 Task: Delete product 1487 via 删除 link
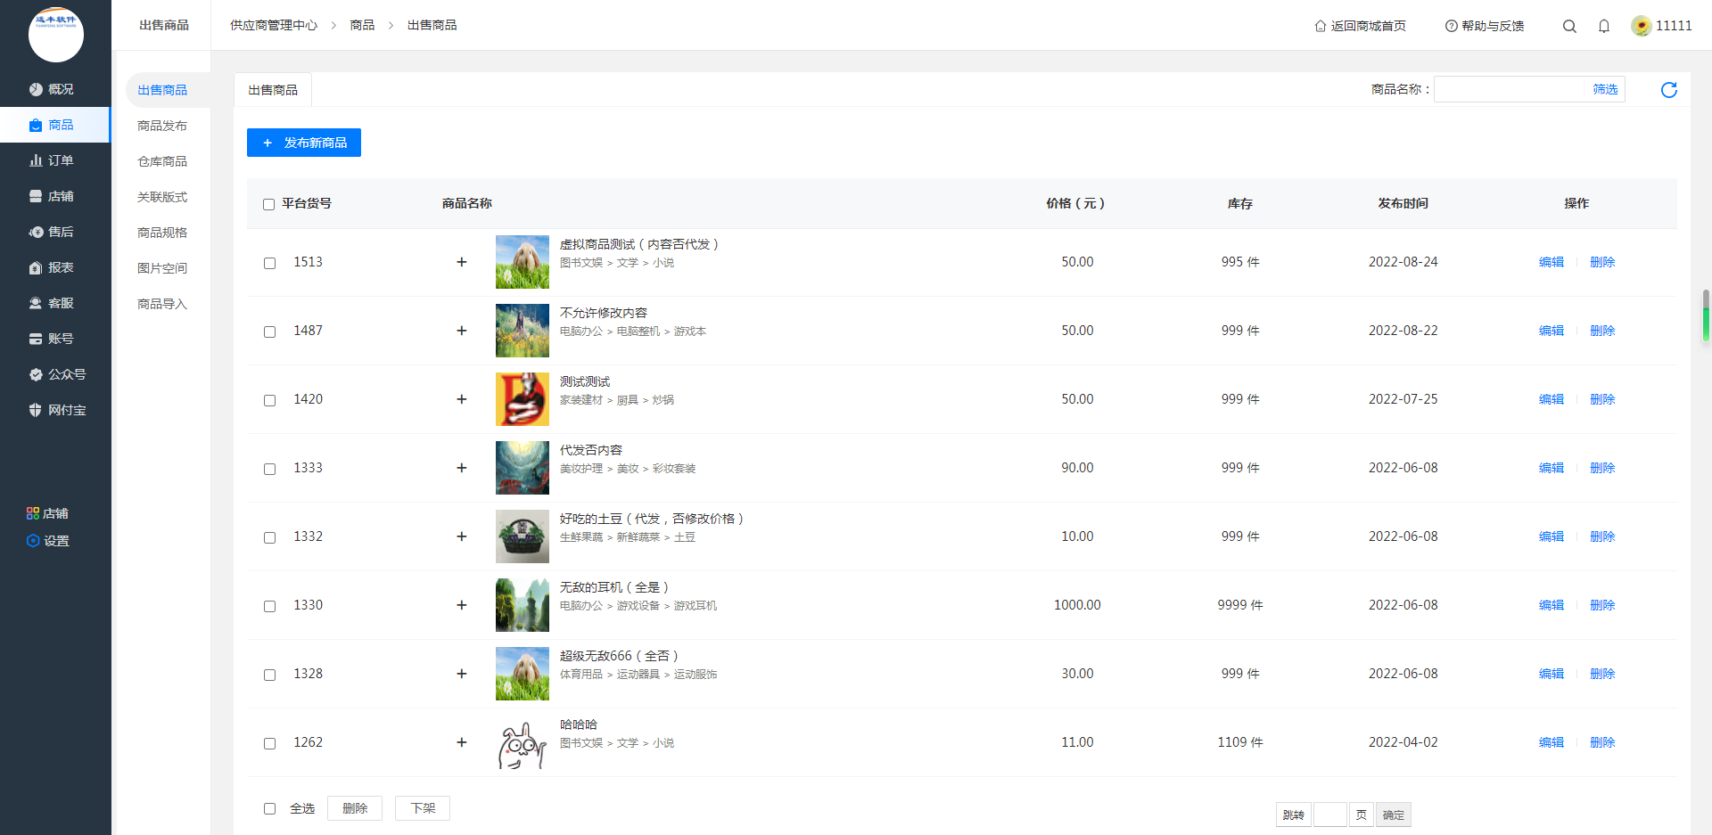tap(1602, 331)
